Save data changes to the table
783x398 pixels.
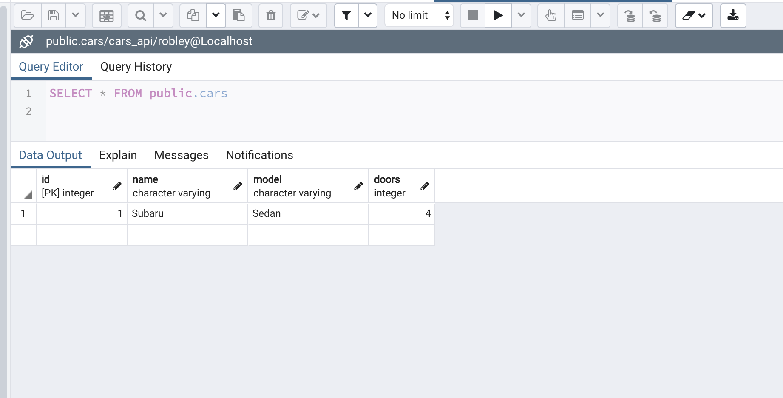(x=107, y=16)
